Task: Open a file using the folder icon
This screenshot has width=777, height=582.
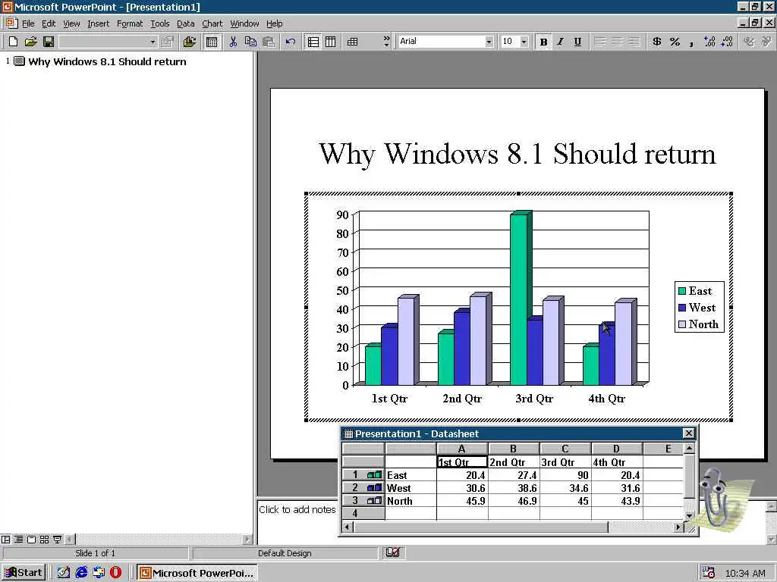Action: 30,42
